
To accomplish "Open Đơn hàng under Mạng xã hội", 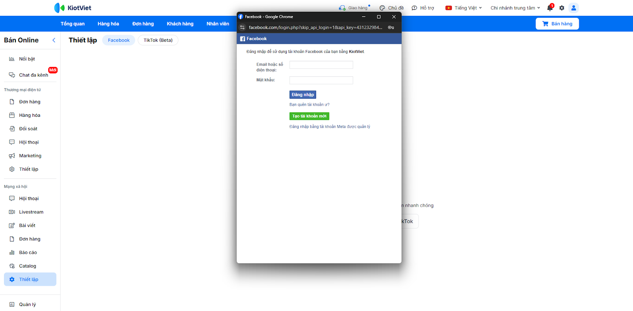I will coord(30,239).
